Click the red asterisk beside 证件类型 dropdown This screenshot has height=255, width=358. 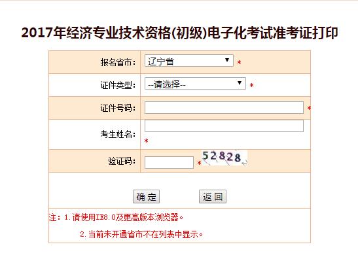(251, 86)
